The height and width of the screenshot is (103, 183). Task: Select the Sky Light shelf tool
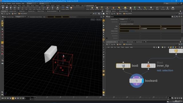(130, 8)
